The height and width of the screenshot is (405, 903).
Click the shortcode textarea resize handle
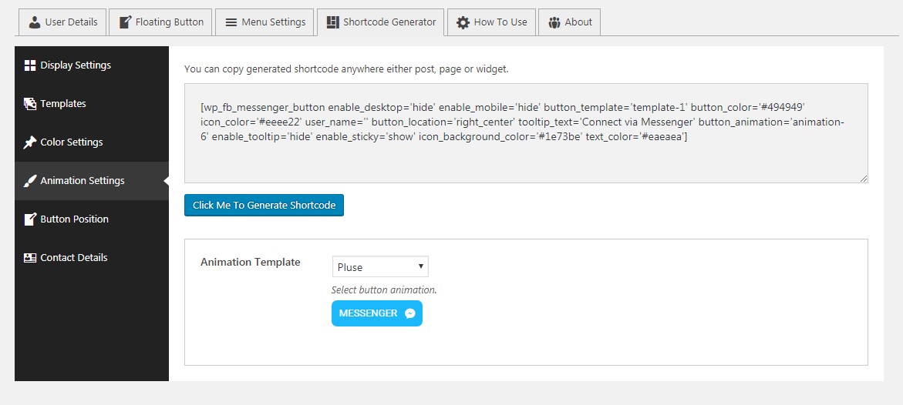click(863, 179)
